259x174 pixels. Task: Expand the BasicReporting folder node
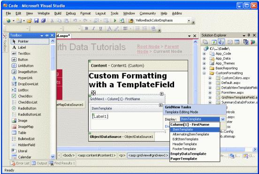204,68
